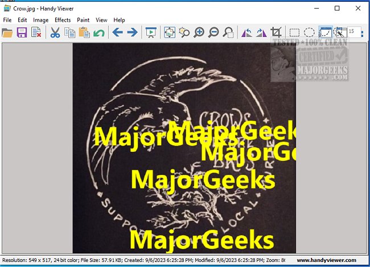Toggle the highlighted window capture selection tool
The image size is (370, 267).
point(326,32)
